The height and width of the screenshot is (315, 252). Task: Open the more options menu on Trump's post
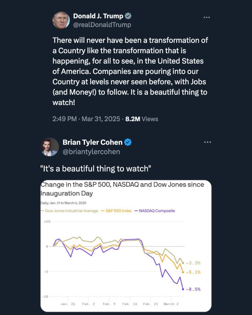207,17
